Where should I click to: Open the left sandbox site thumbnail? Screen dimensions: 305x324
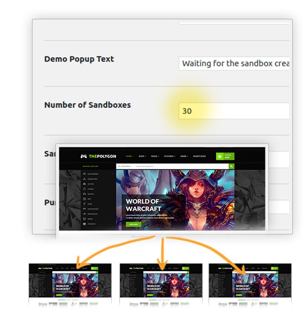coord(70,284)
